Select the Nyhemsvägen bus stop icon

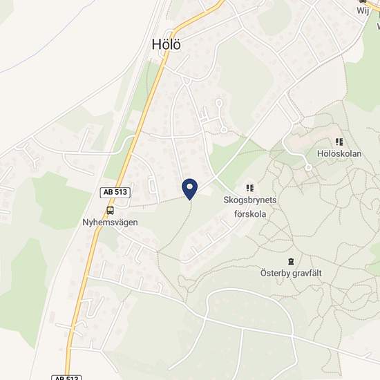(111, 210)
